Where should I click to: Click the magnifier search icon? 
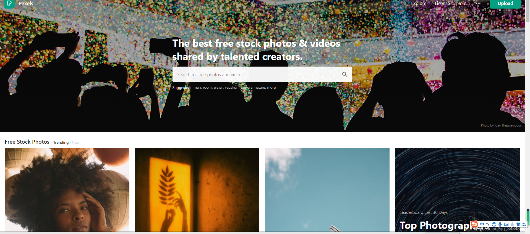coord(345,74)
